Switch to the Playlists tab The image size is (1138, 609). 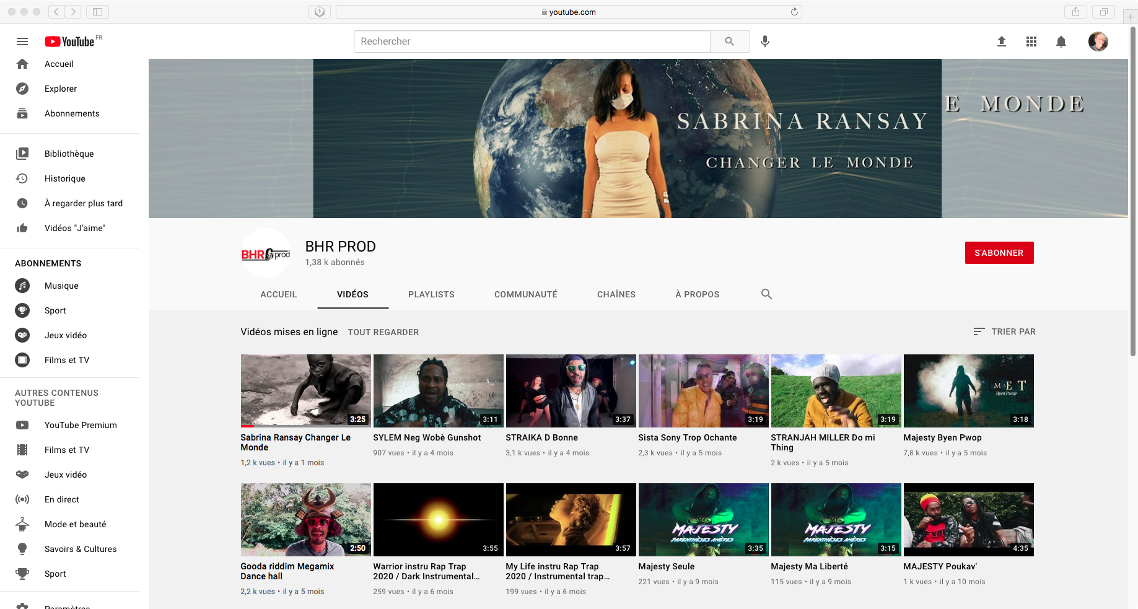click(431, 294)
